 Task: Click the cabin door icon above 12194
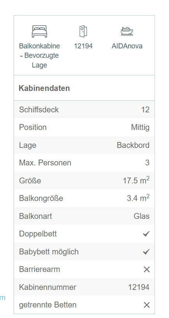pos(83,31)
